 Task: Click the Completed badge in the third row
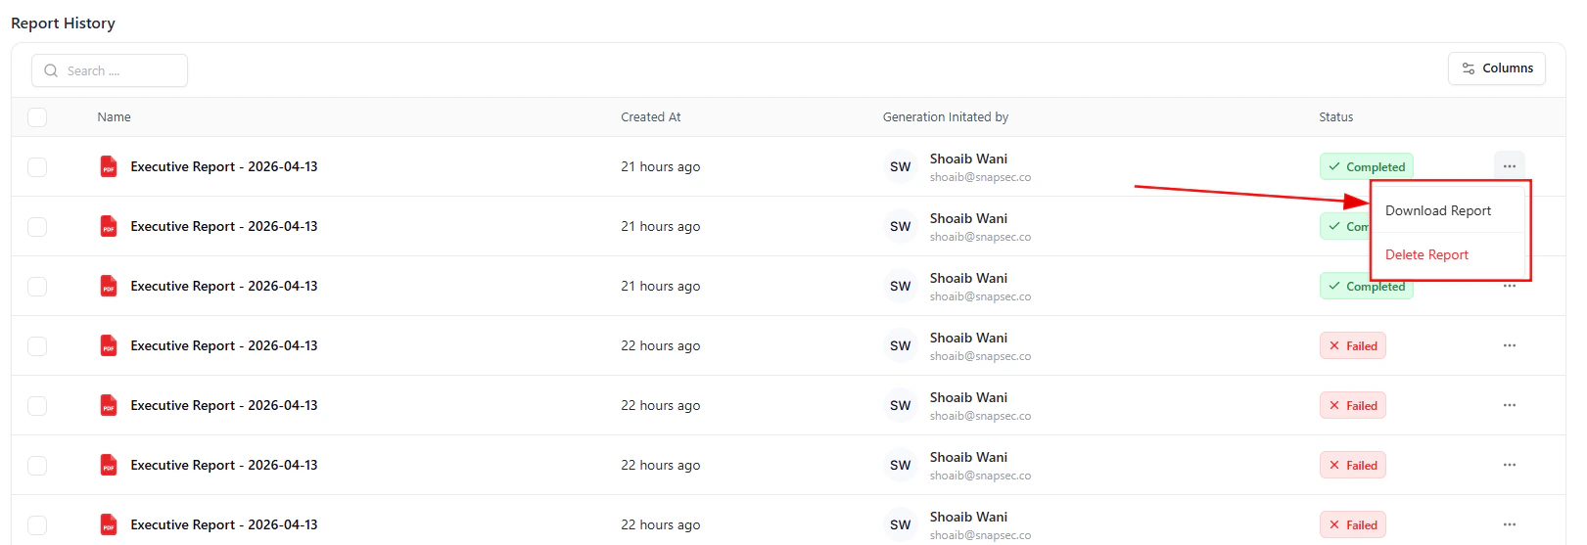pos(1366,288)
